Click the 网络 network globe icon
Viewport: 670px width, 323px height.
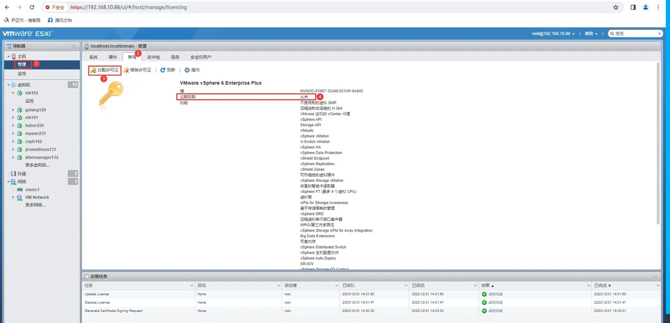[x=13, y=182]
